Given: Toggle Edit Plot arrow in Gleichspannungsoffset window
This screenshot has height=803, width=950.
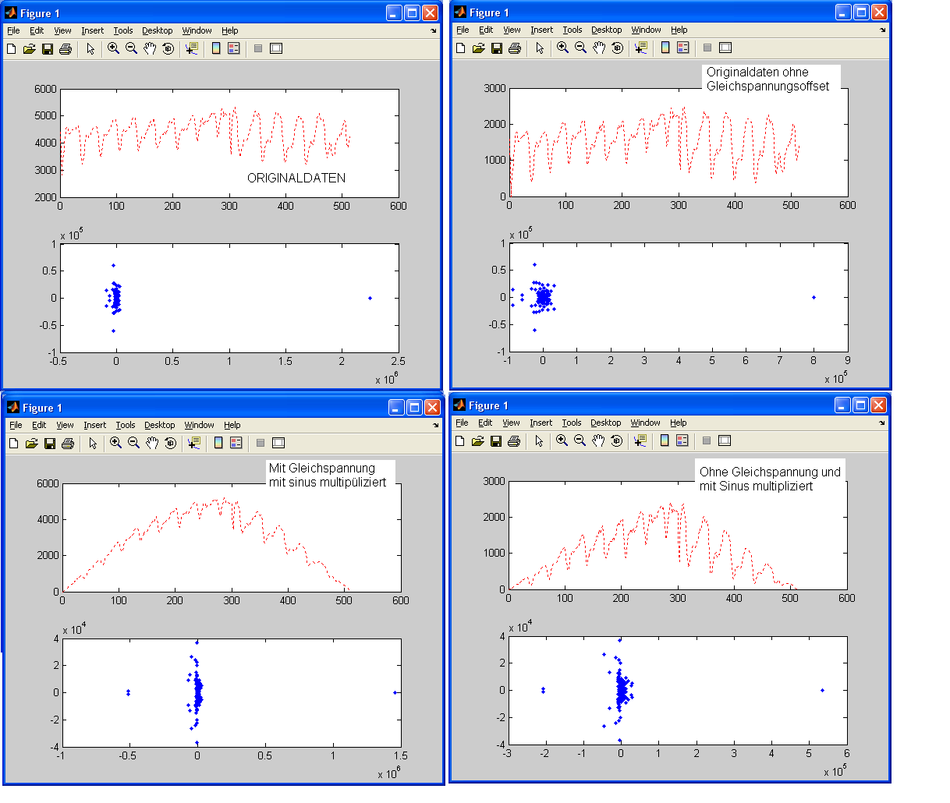Looking at the screenshot, I should pos(540,48).
